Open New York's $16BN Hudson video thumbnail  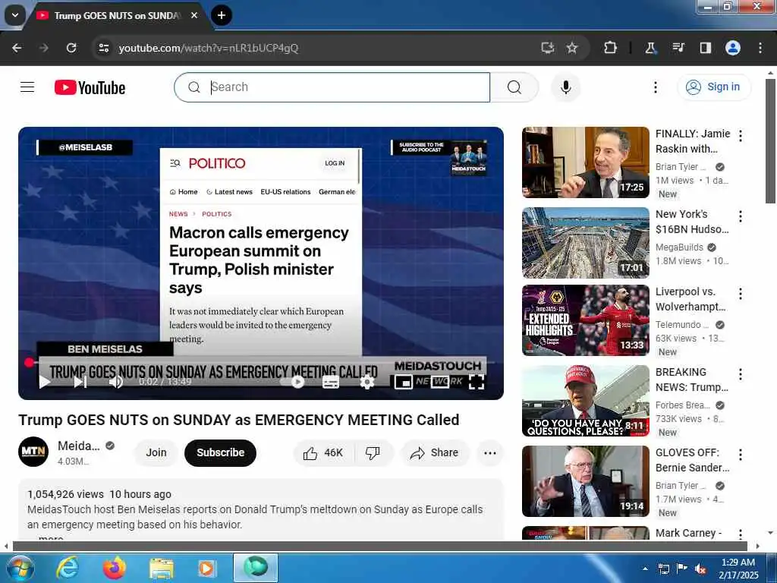pos(585,243)
